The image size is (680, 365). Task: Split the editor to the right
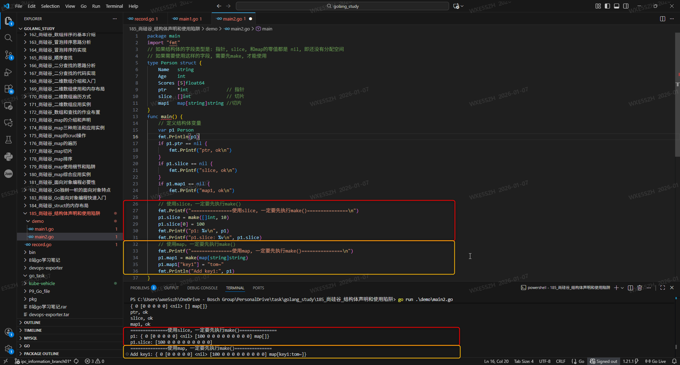point(663,19)
